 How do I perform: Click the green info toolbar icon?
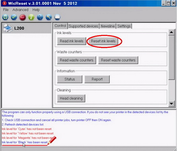tap(31, 17)
